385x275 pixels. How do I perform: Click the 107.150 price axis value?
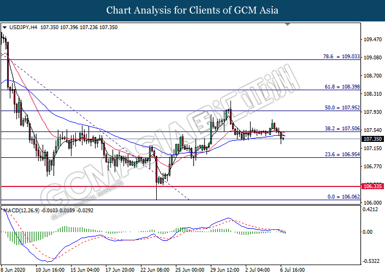click(372, 148)
